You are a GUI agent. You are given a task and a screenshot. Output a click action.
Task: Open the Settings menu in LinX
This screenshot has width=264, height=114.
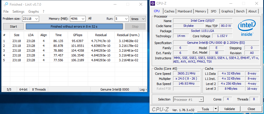[18, 11]
